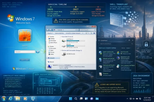Go back in Control Panel window

[x=98, y=44]
